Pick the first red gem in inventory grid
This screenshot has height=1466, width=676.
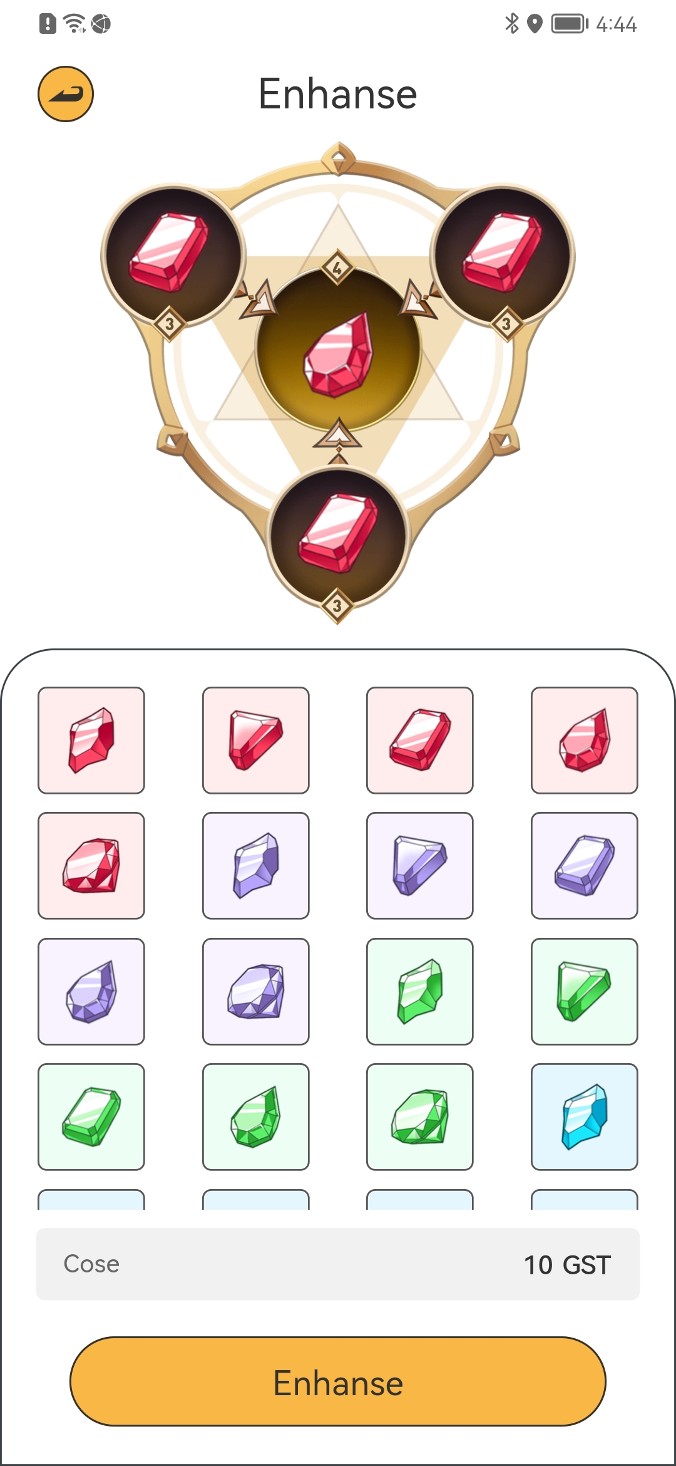pos(91,741)
